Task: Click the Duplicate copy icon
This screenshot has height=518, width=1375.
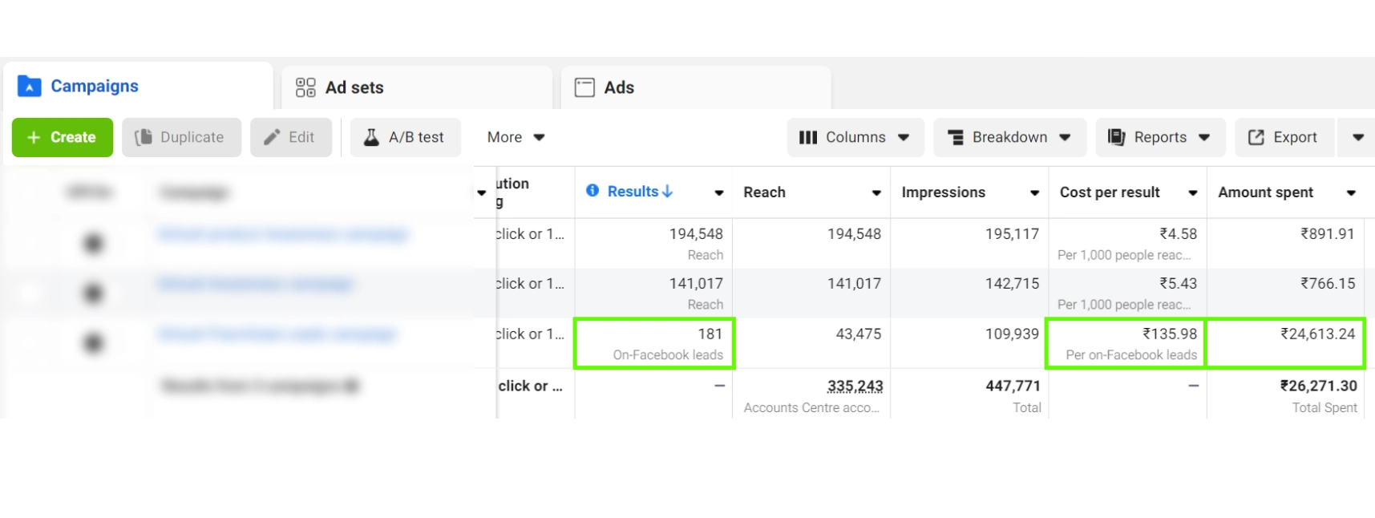Action: pyautogui.click(x=144, y=137)
